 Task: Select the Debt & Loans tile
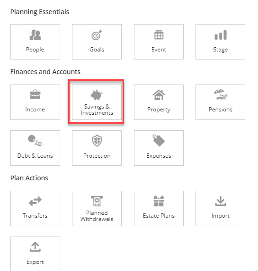click(35, 148)
